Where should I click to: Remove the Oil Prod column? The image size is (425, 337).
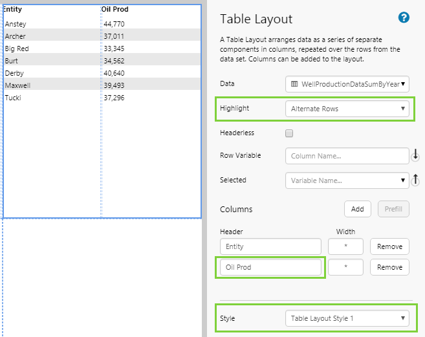tap(389, 267)
